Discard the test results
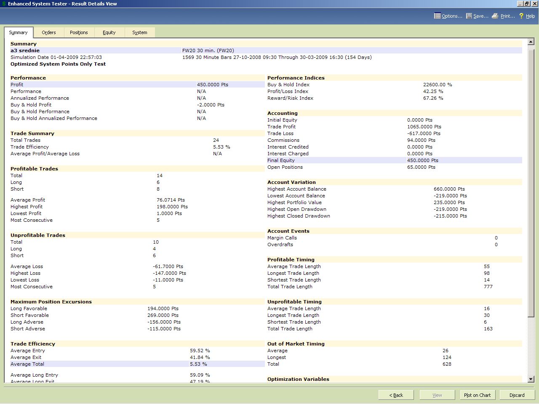539x404 pixels. 517,395
